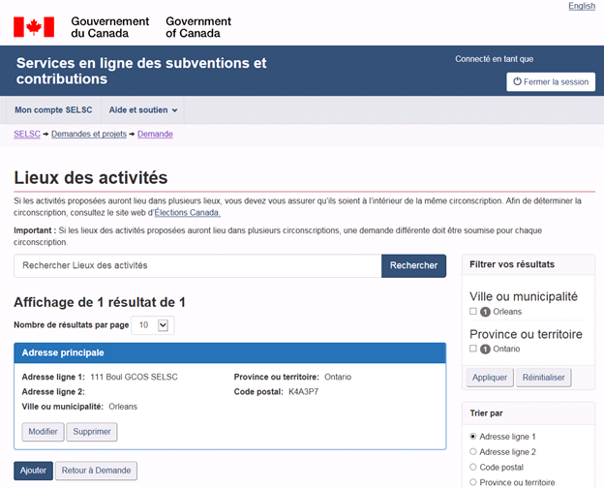This screenshot has width=604, height=488.
Task: Switch language to English
Action: (582, 6)
